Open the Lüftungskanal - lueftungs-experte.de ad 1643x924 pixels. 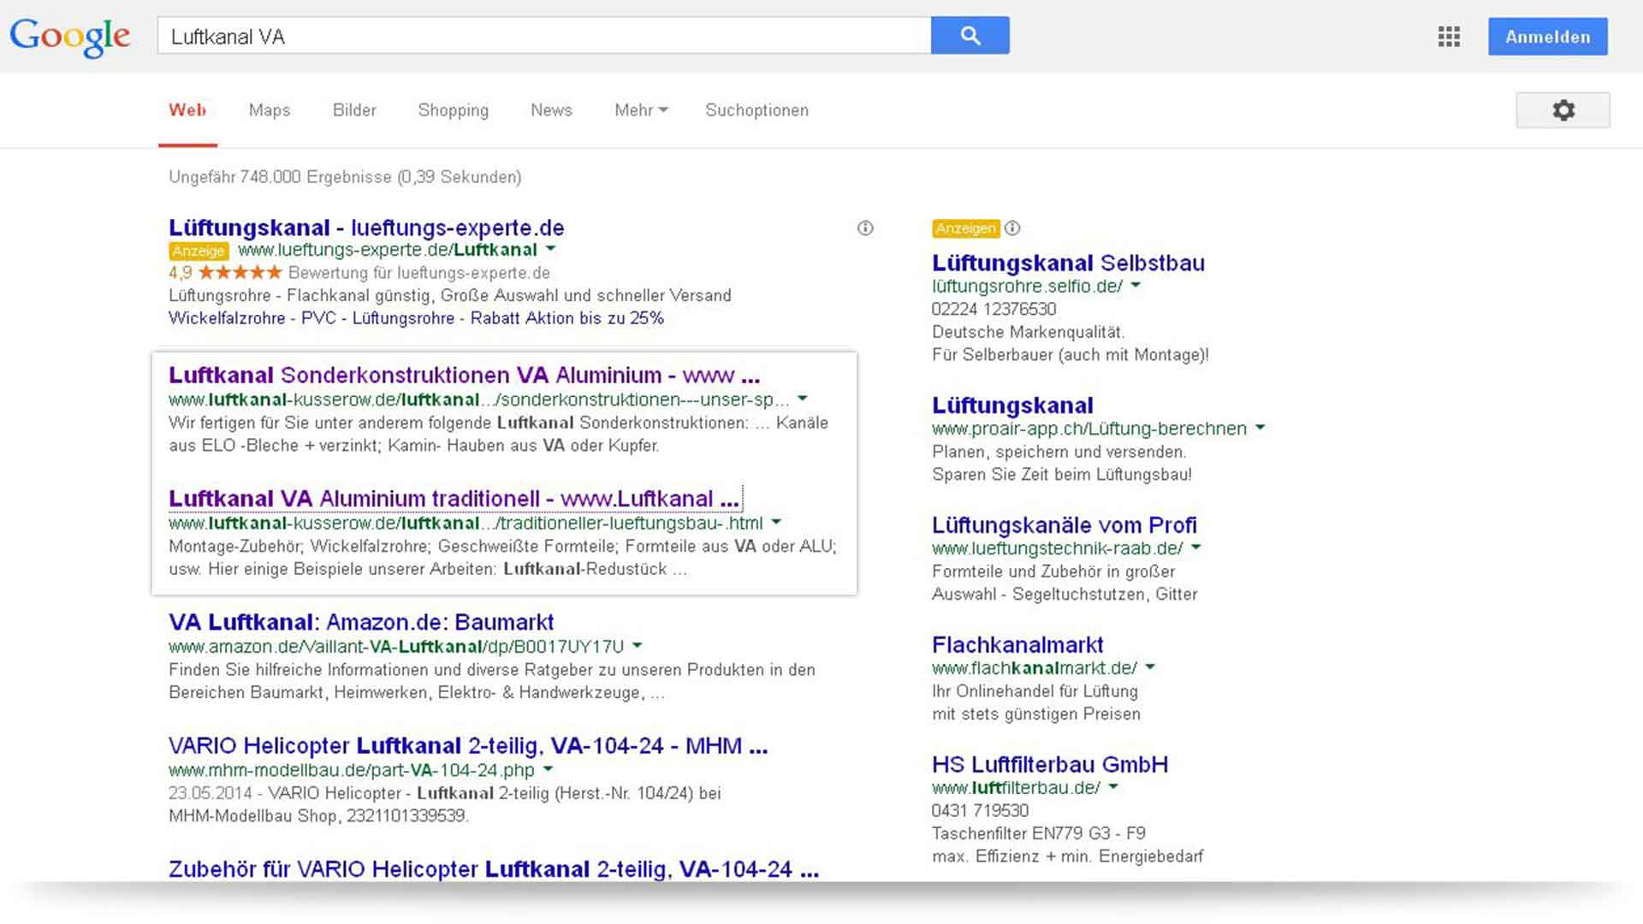366,228
